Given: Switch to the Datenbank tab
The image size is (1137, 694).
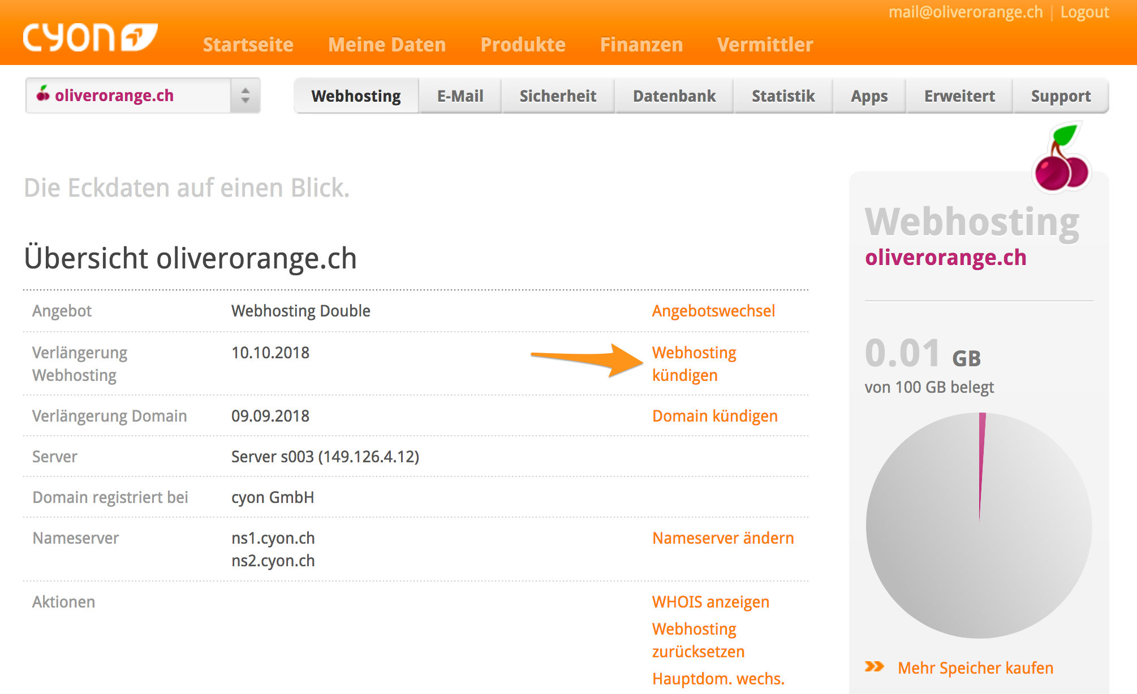Looking at the screenshot, I should [x=674, y=96].
